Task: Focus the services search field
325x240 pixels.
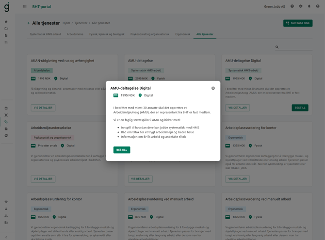Action: coord(296,48)
